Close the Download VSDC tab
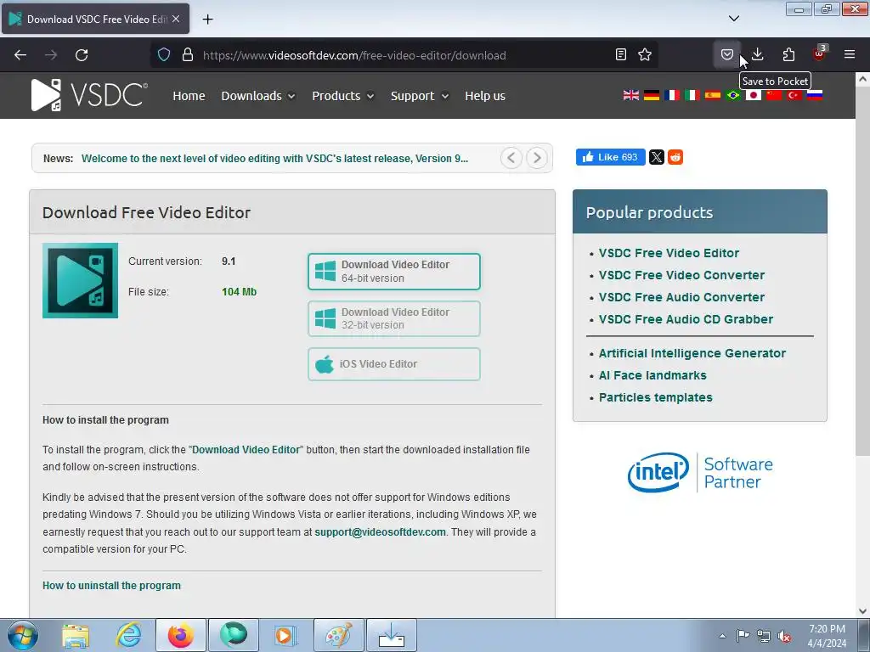Screen dimensions: 870x652 pos(176,19)
